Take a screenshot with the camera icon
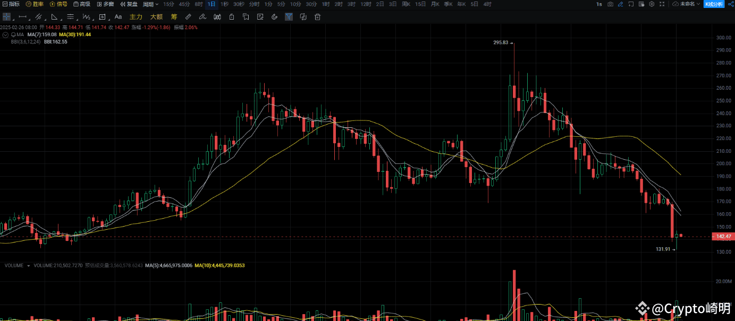The height and width of the screenshot is (321, 735). click(x=610, y=4)
